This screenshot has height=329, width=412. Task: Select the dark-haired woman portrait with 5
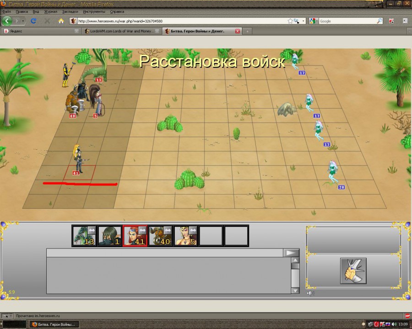click(185, 236)
